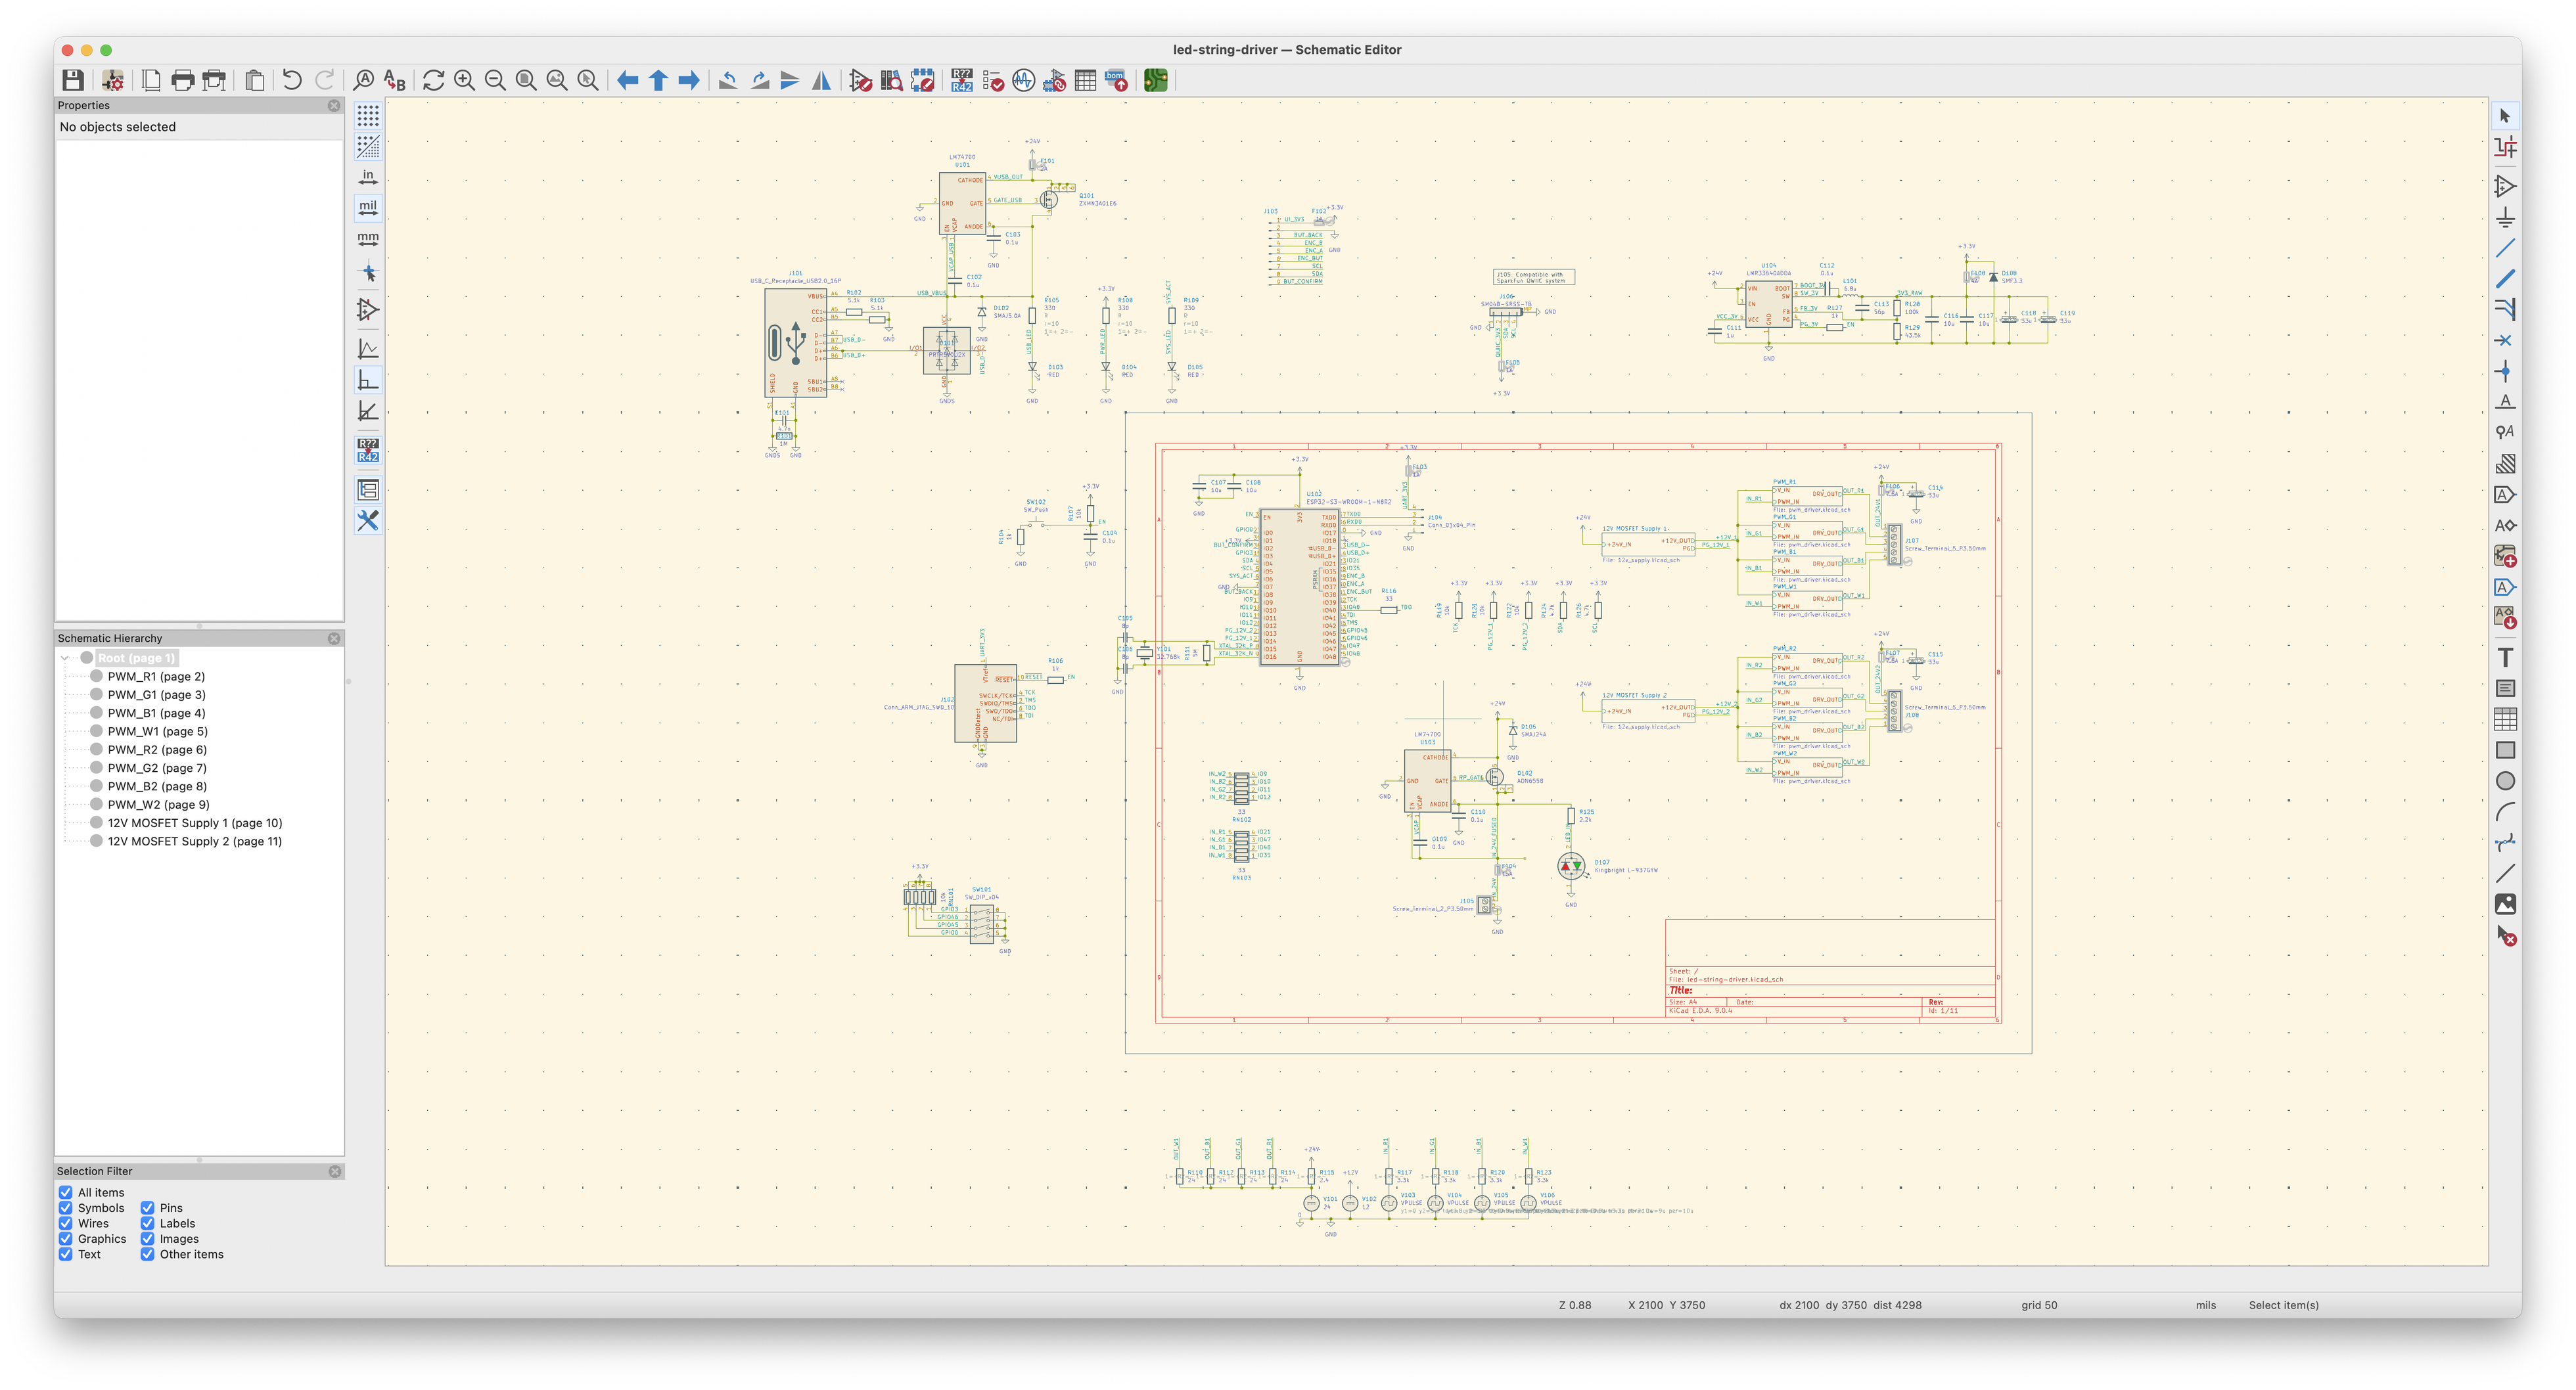
Task: Mirror selected items horizontally
Action: tap(821, 80)
